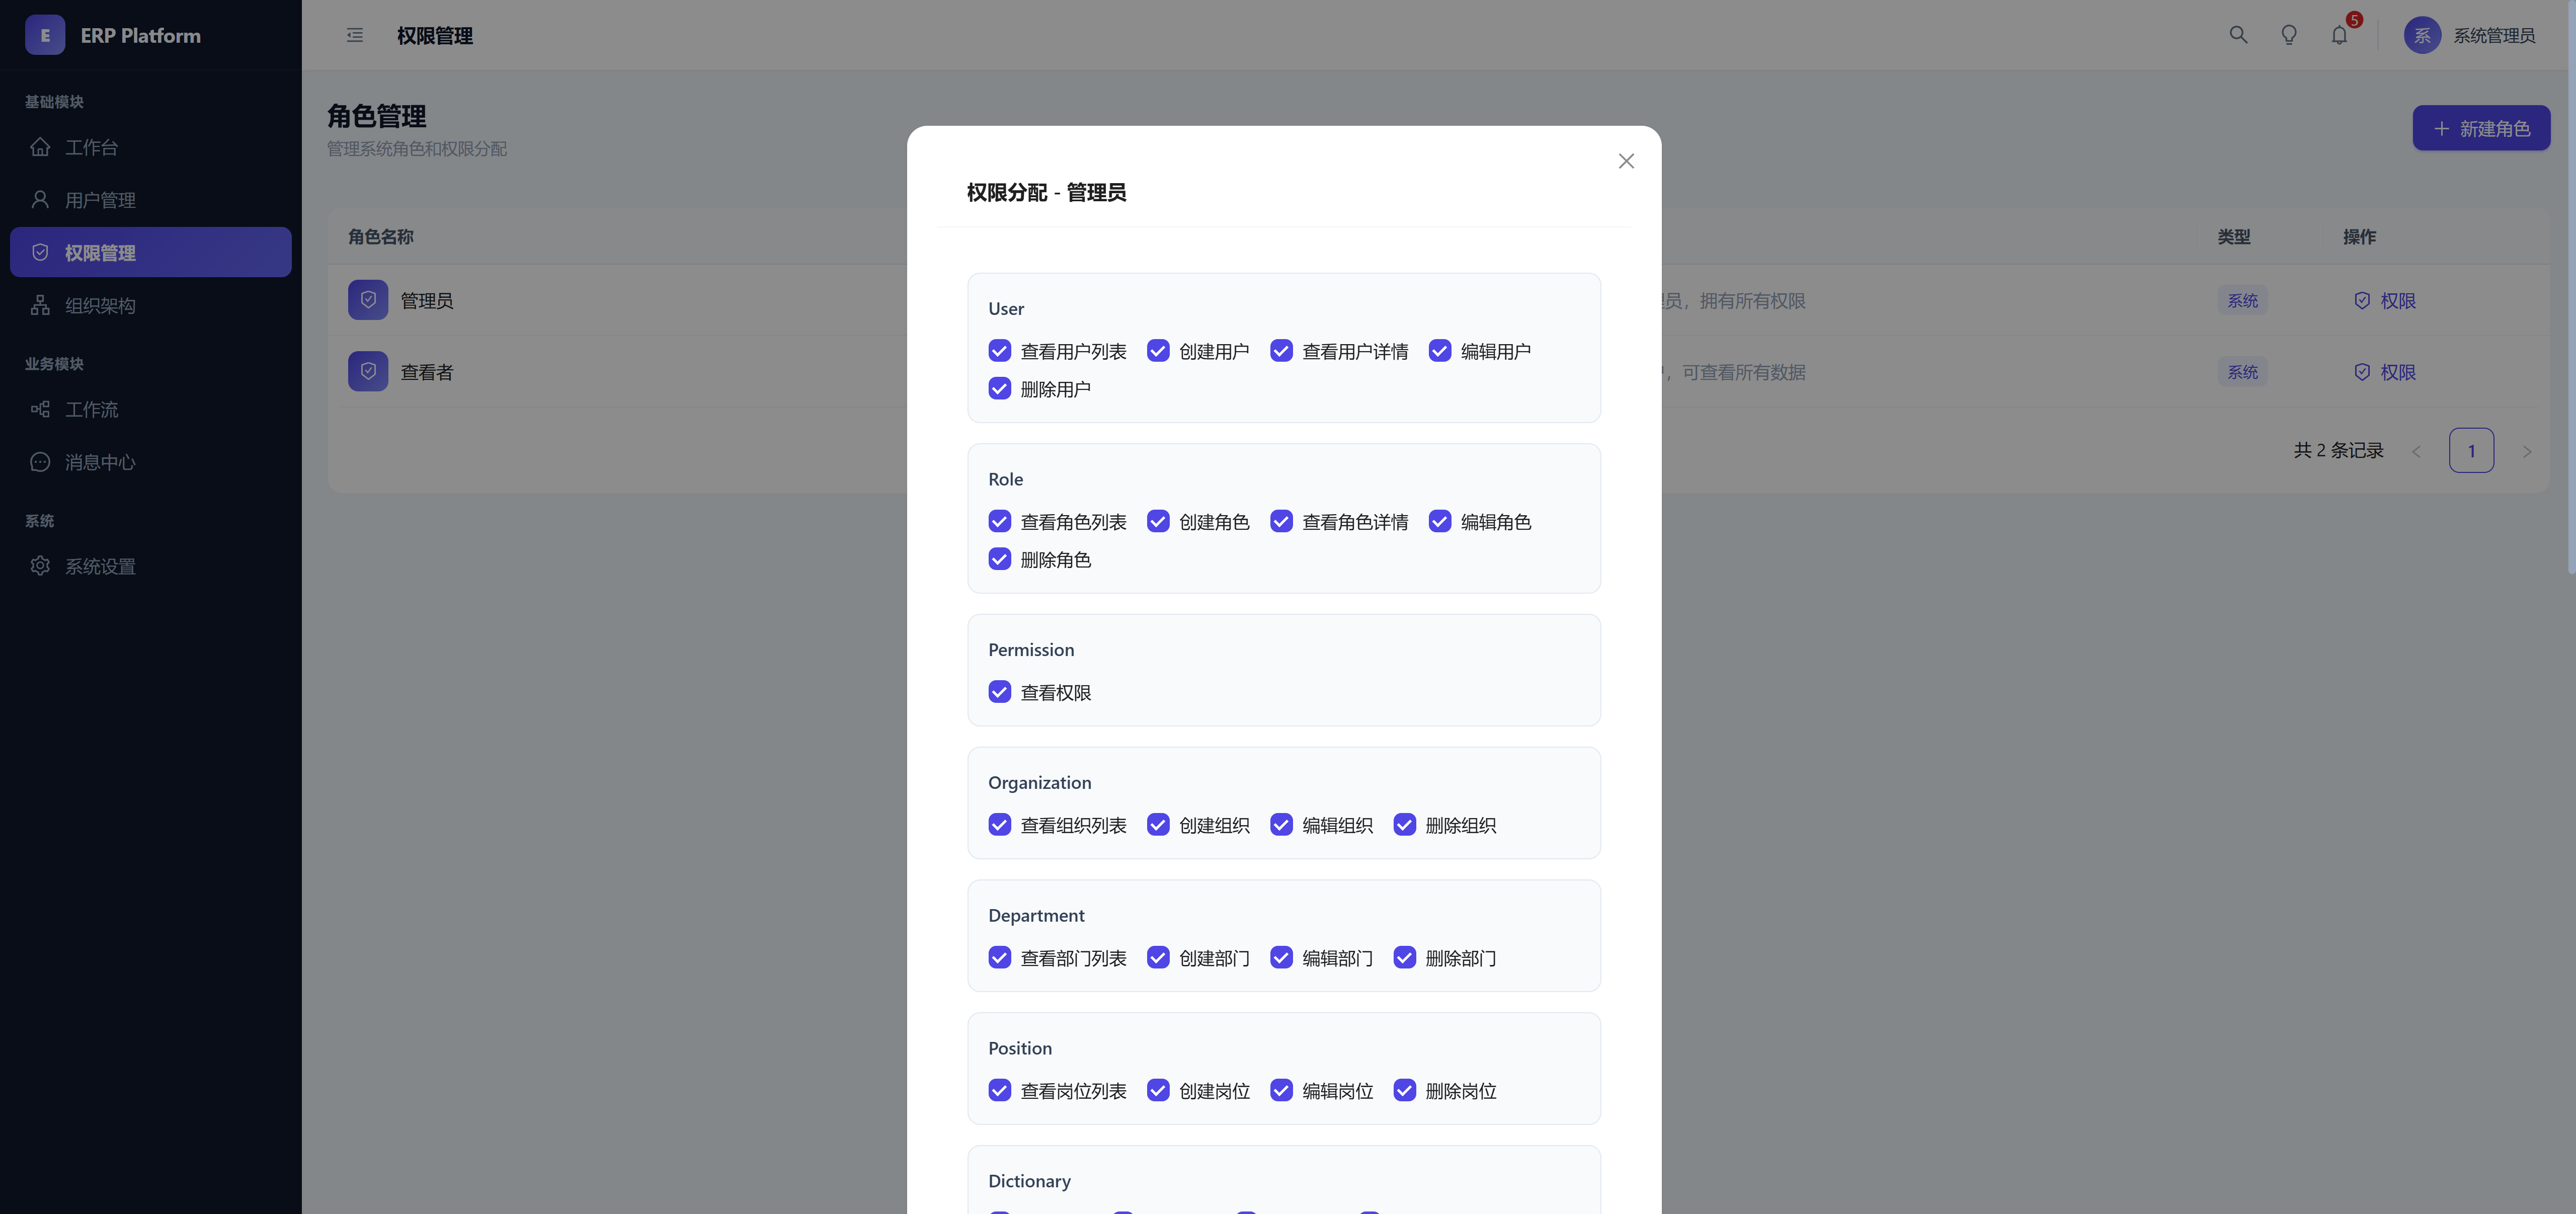
Task: Toggle the sidebar collapse menu icon
Action: pyautogui.click(x=355, y=35)
